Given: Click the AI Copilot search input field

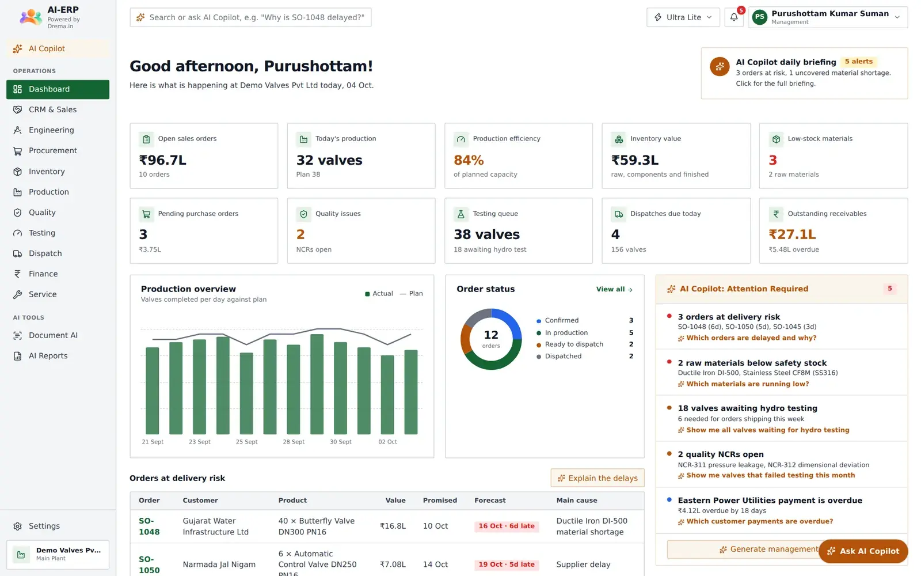Looking at the screenshot, I should [250, 17].
